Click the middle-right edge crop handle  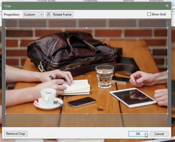[x=167, y=71]
